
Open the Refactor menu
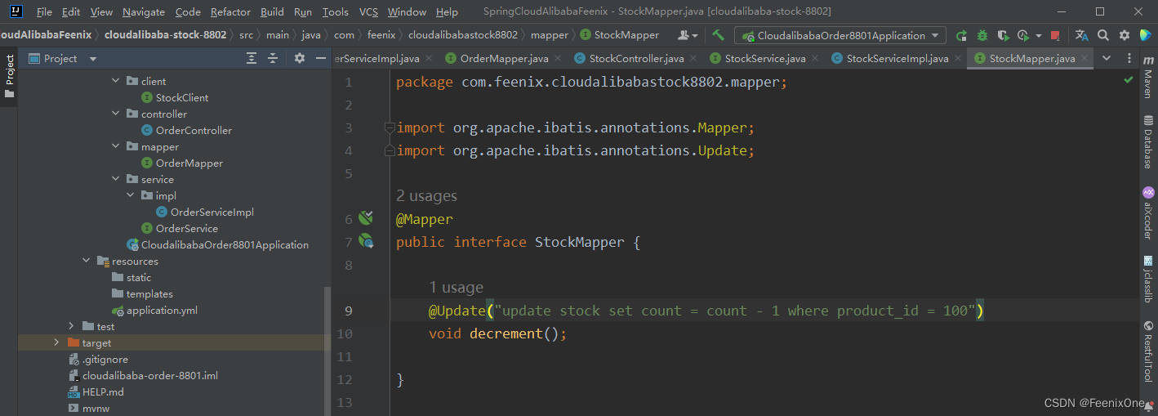(230, 12)
